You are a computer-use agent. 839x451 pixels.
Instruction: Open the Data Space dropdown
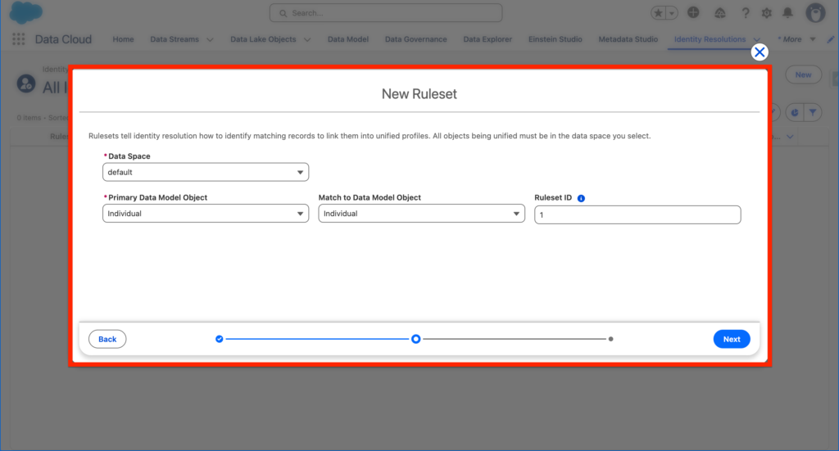pos(206,173)
